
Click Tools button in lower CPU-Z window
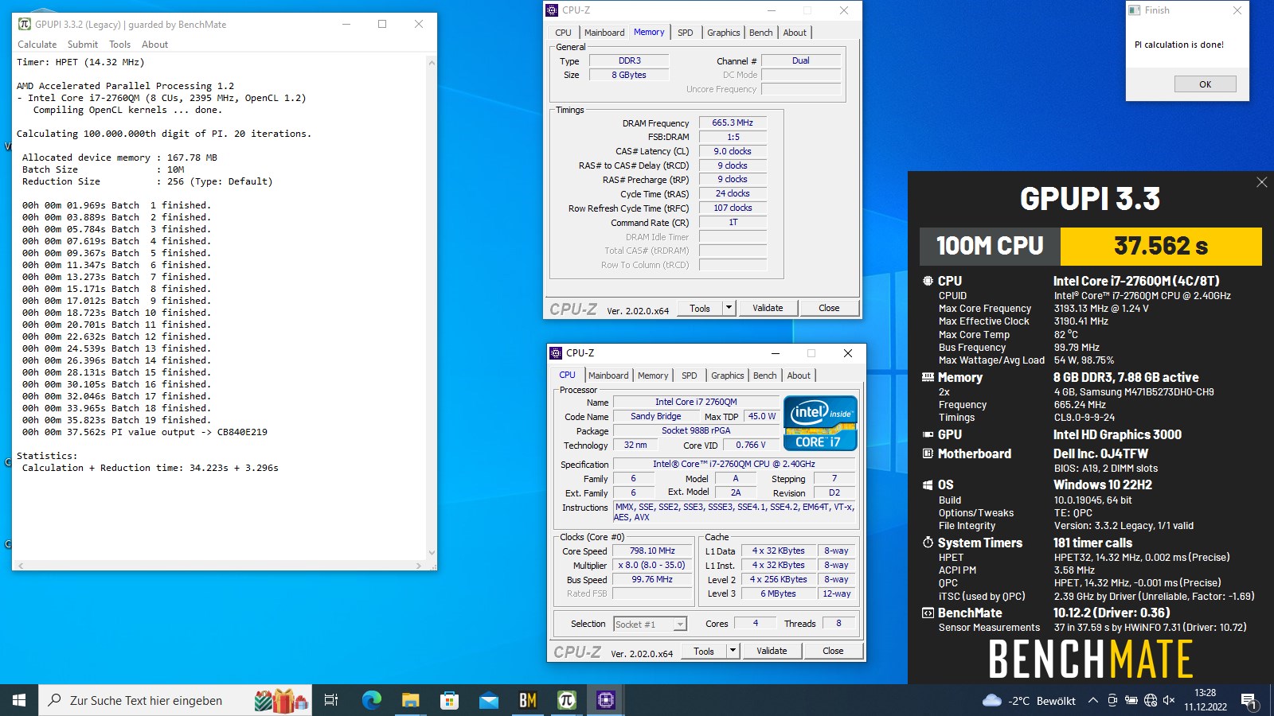point(704,651)
